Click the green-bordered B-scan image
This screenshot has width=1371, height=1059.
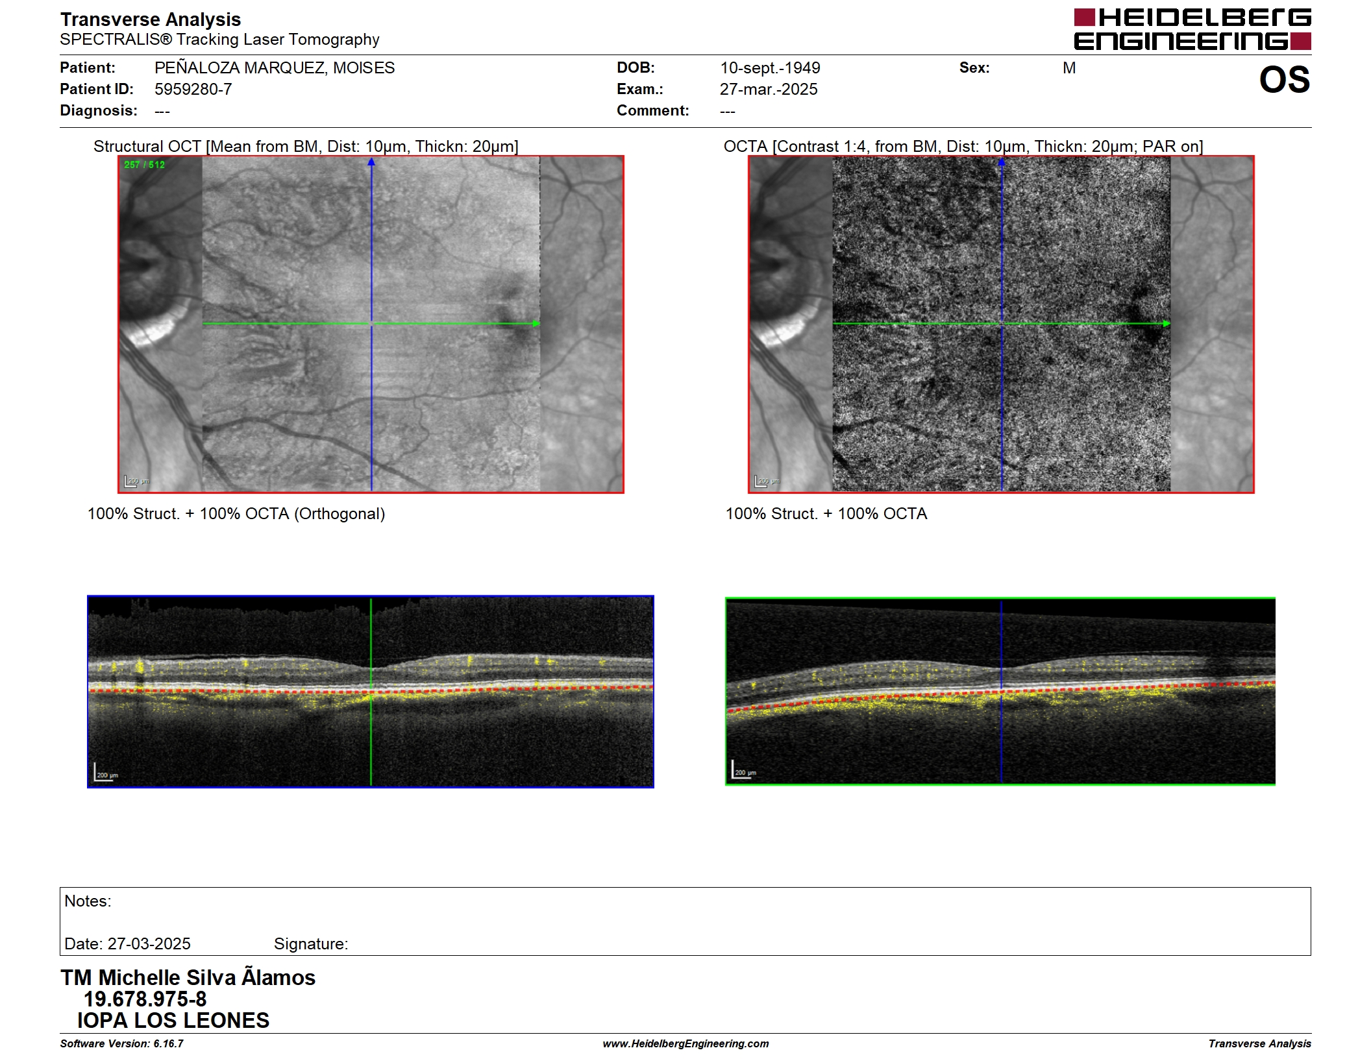click(x=1000, y=692)
